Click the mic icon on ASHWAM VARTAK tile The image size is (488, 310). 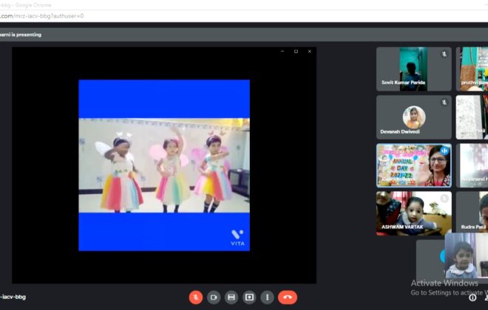click(x=444, y=199)
